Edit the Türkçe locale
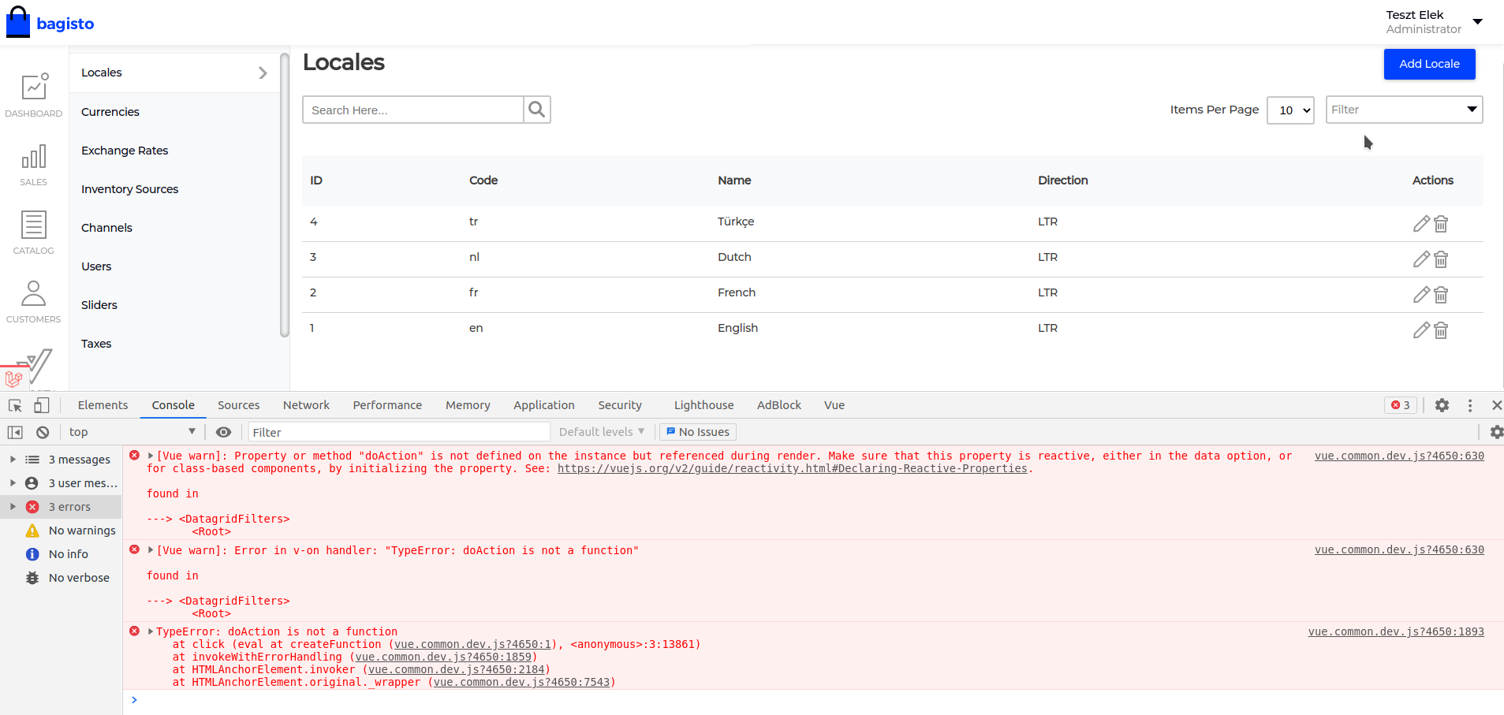 1421,224
